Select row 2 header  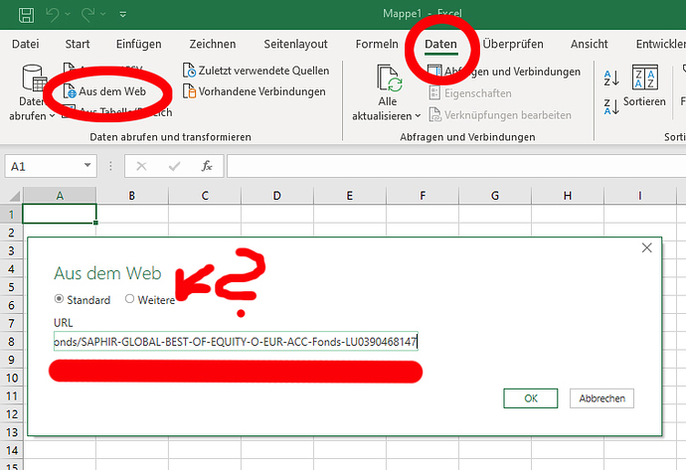pyautogui.click(x=11, y=233)
